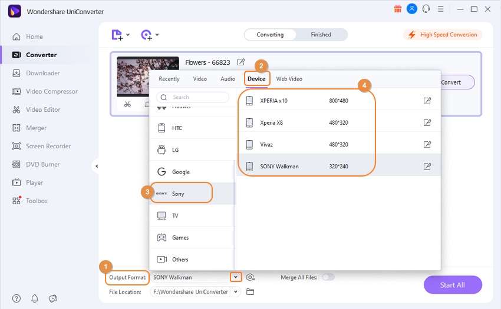Select HTC device category
Image resolution: width=501 pixels, height=309 pixels.
[192, 128]
